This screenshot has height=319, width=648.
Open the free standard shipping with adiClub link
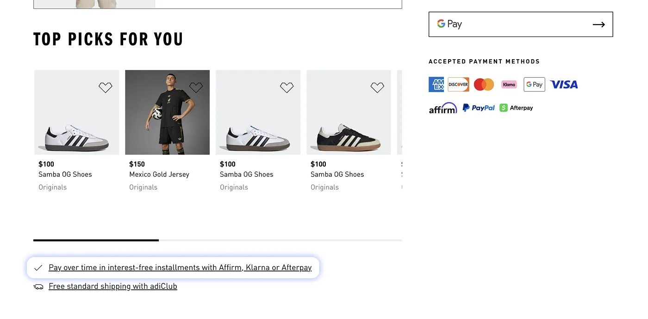[x=113, y=286]
